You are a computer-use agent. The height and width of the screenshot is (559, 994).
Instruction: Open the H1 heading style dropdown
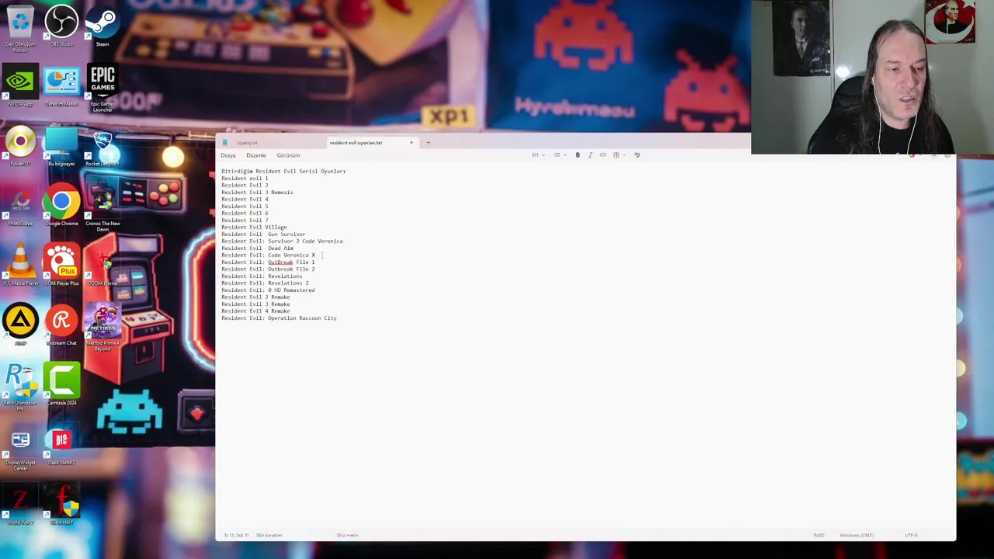pyautogui.click(x=537, y=155)
